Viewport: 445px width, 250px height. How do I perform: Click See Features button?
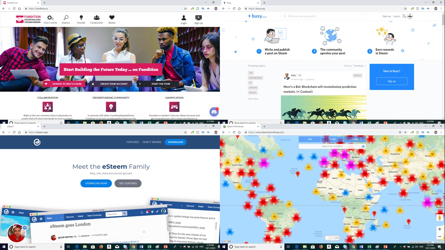tap(128, 183)
